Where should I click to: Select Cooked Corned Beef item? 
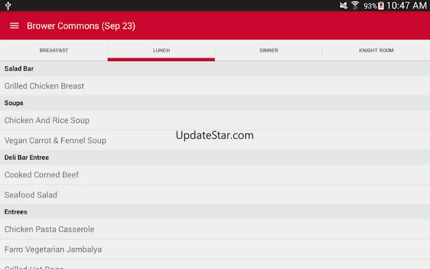(215, 175)
